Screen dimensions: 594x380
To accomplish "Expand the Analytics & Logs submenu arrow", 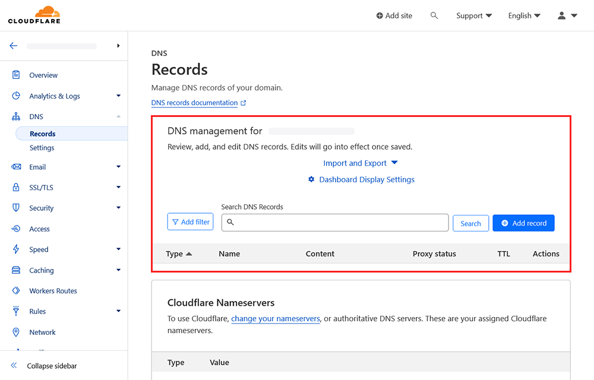I will click(119, 96).
